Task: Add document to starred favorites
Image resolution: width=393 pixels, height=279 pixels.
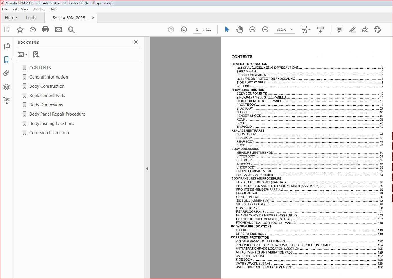Action: tap(20, 30)
